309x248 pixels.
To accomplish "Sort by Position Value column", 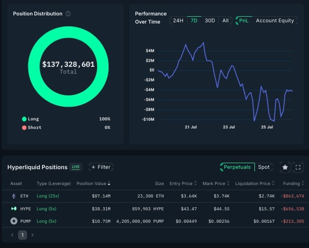I will click(94, 184).
